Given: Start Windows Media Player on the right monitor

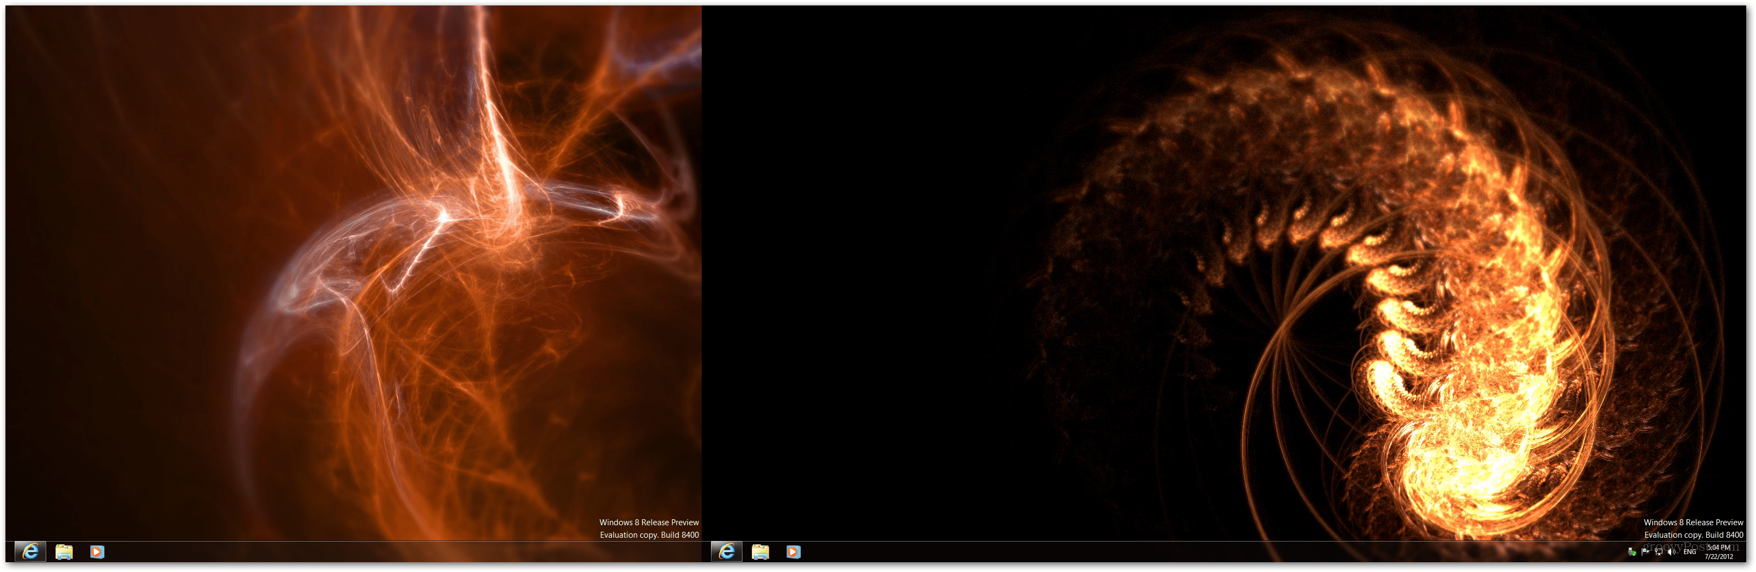Looking at the screenshot, I should coord(795,552).
